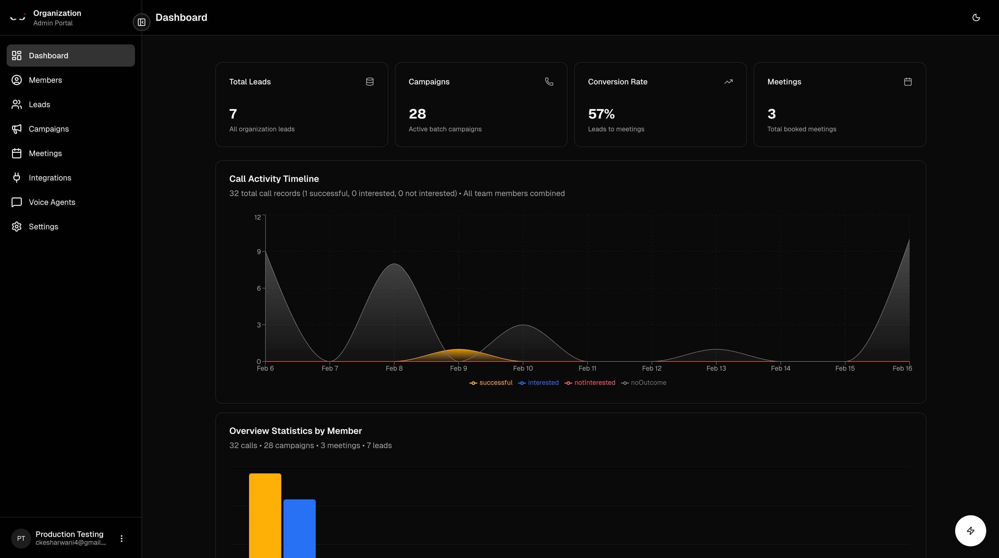Click the database icon on Total Leads card

[370, 81]
